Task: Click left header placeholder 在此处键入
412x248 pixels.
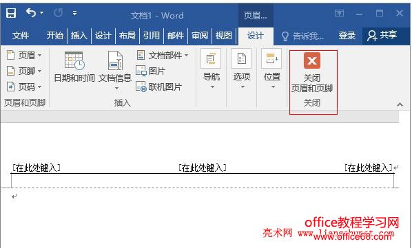Action: point(37,168)
